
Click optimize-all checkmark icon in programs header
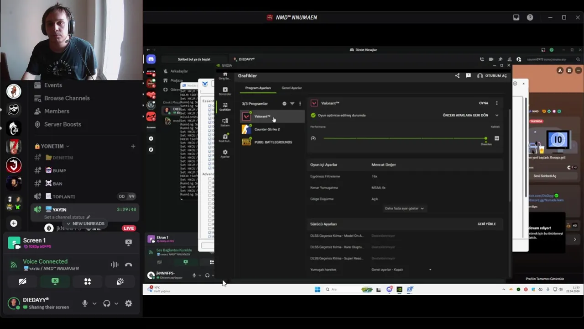pyautogui.click(x=284, y=104)
